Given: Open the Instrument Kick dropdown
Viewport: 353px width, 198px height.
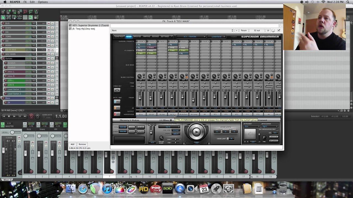Looking at the screenshot, I should coord(252,127).
